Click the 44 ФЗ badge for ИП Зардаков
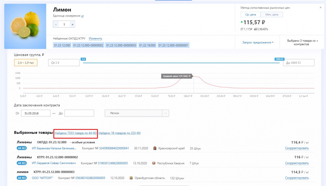This screenshot has width=326, height=186. pyautogui.click(x=22, y=163)
